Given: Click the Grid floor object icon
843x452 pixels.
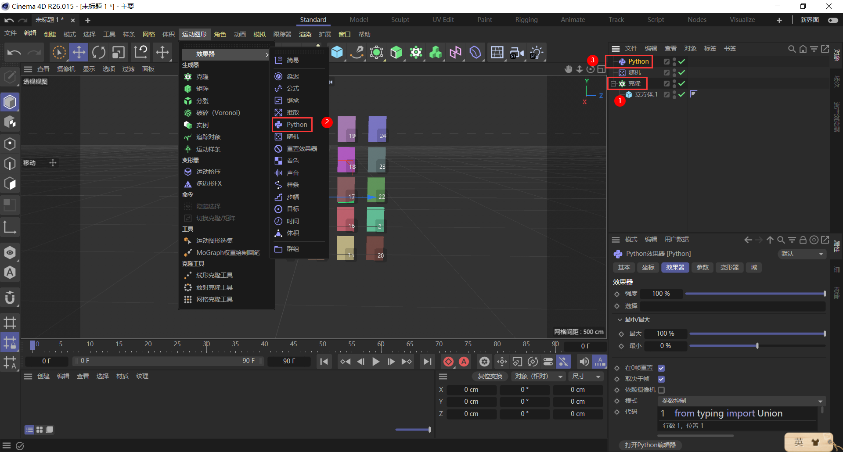Looking at the screenshot, I should [x=497, y=52].
